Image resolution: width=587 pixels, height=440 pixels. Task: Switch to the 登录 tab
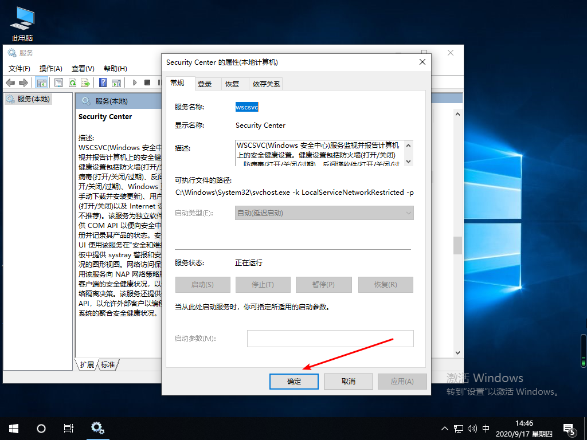click(x=205, y=84)
